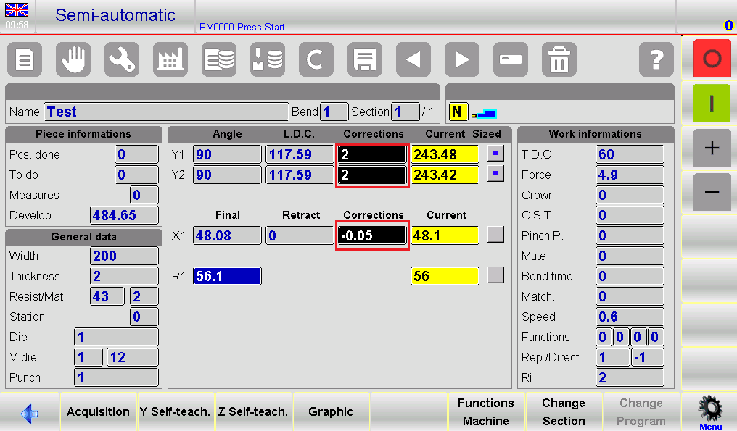Open the Menu gear icon
Viewport: 737px width, 431px height.
pos(710,412)
